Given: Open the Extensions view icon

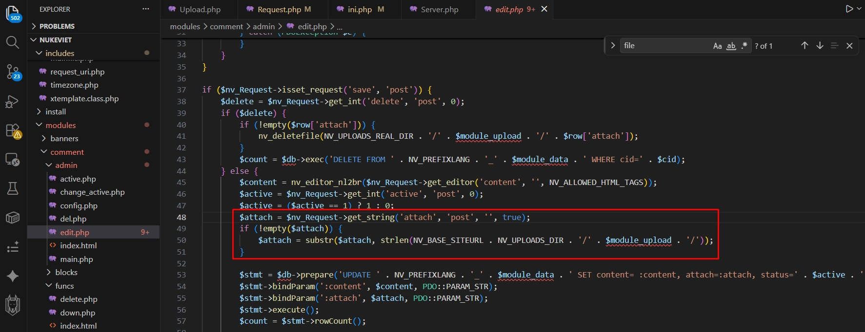Looking at the screenshot, I should [x=13, y=130].
